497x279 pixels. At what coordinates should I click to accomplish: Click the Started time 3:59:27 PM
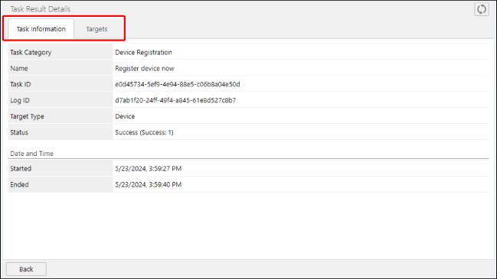pos(149,169)
